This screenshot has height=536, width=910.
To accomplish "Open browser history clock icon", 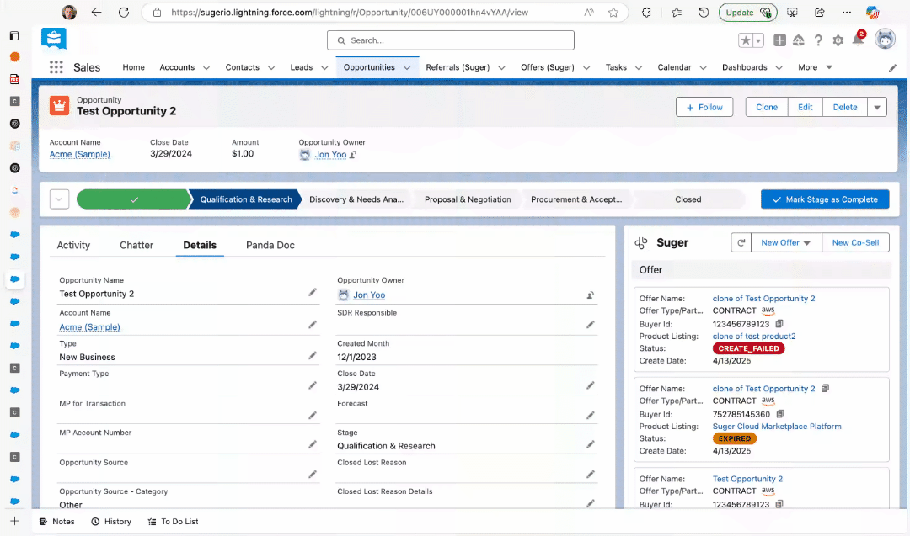I will [x=704, y=12].
